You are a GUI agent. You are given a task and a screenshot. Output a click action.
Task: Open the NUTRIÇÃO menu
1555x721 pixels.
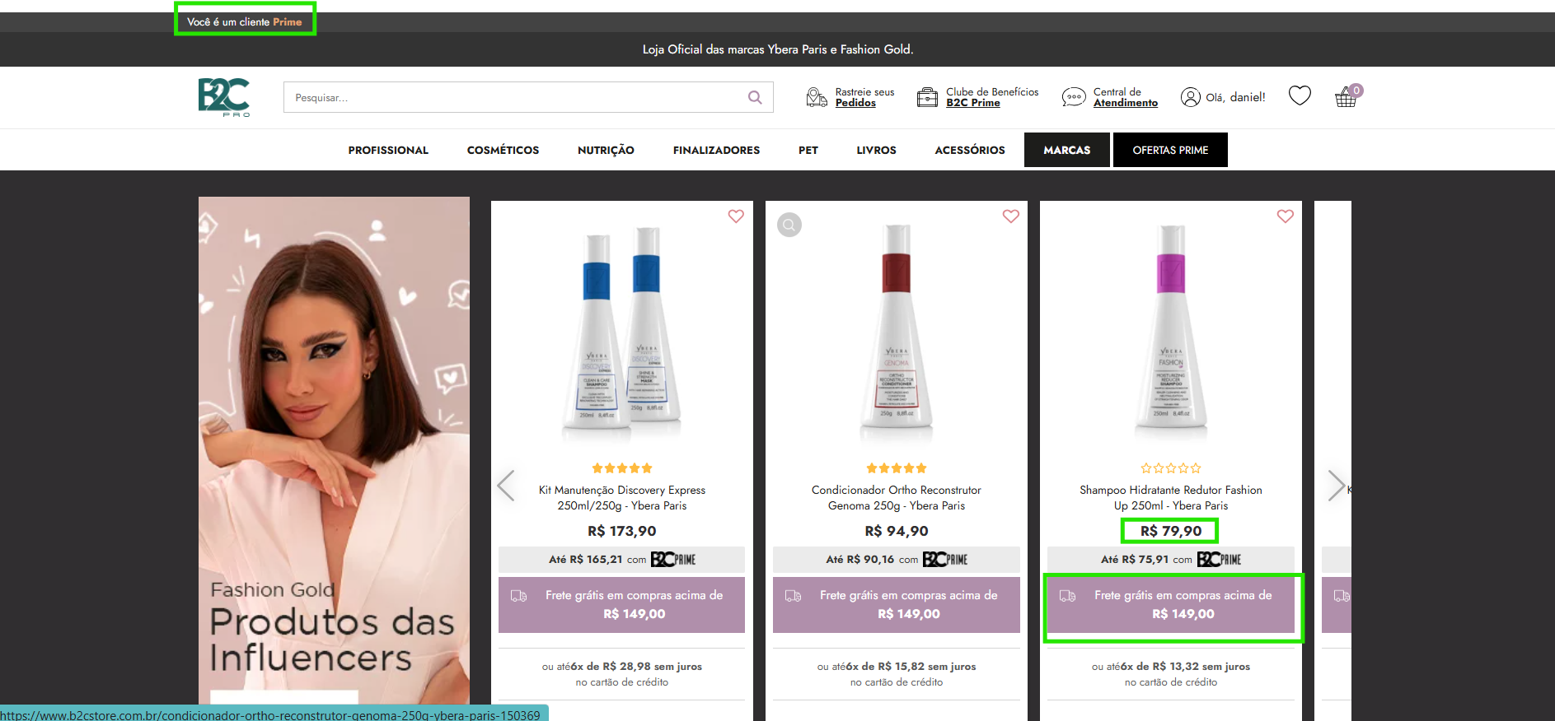pos(606,150)
